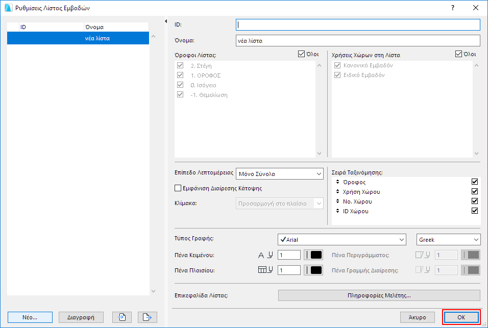Toggle the Όλοι checkbox for Όροφοι Λίστας
The height and width of the screenshot is (328, 488).
(x=301, y=54)
